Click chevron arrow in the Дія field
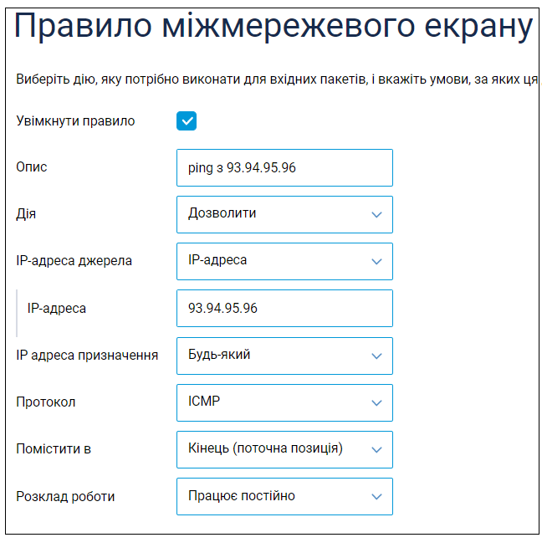Screen dimensions: 542x558 coord(376,215)
